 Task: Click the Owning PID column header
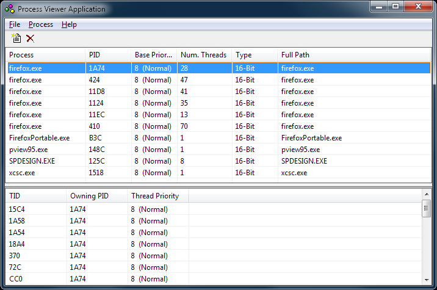96,196
